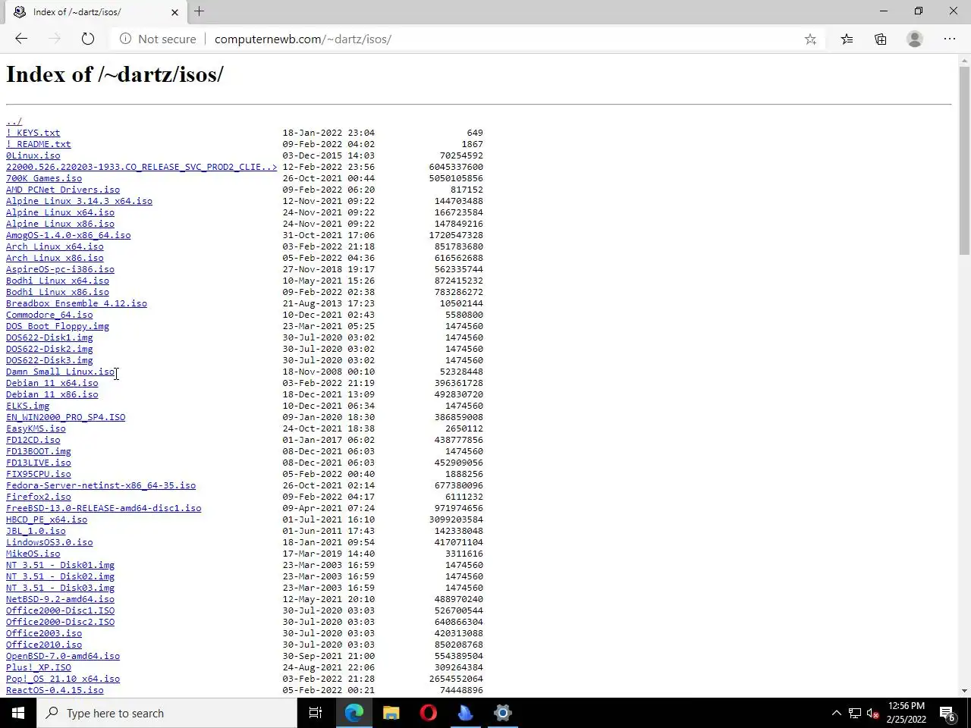Download LindowsOS3.0.iso

pos(49,542)
